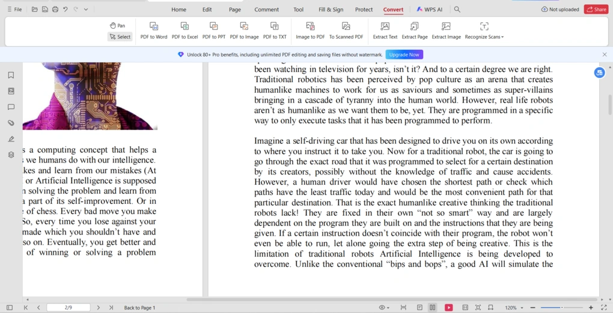Open the WPS AI tab
The width and height of the screenshot is (613, 313).
429,10
